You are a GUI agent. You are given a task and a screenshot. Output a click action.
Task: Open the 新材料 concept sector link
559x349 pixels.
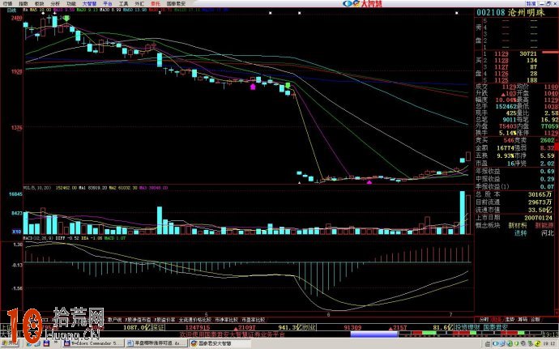click(518, 225)
